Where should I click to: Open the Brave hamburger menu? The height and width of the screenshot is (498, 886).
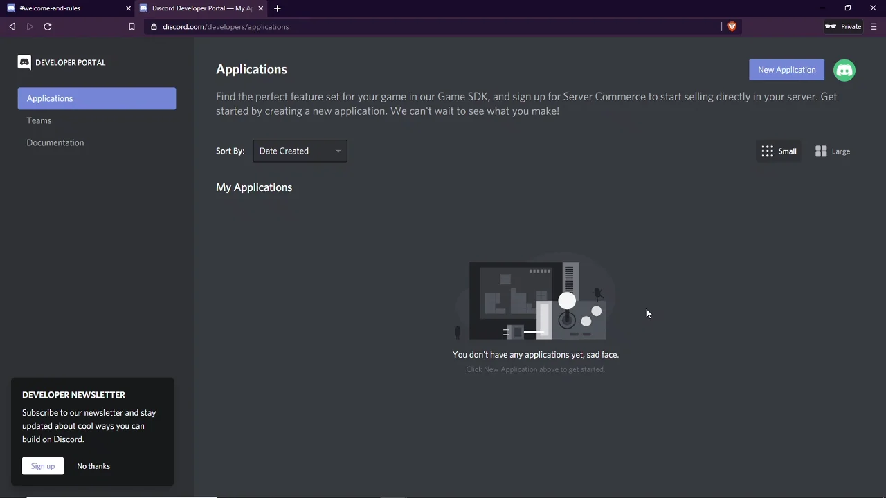click(874, 26)
